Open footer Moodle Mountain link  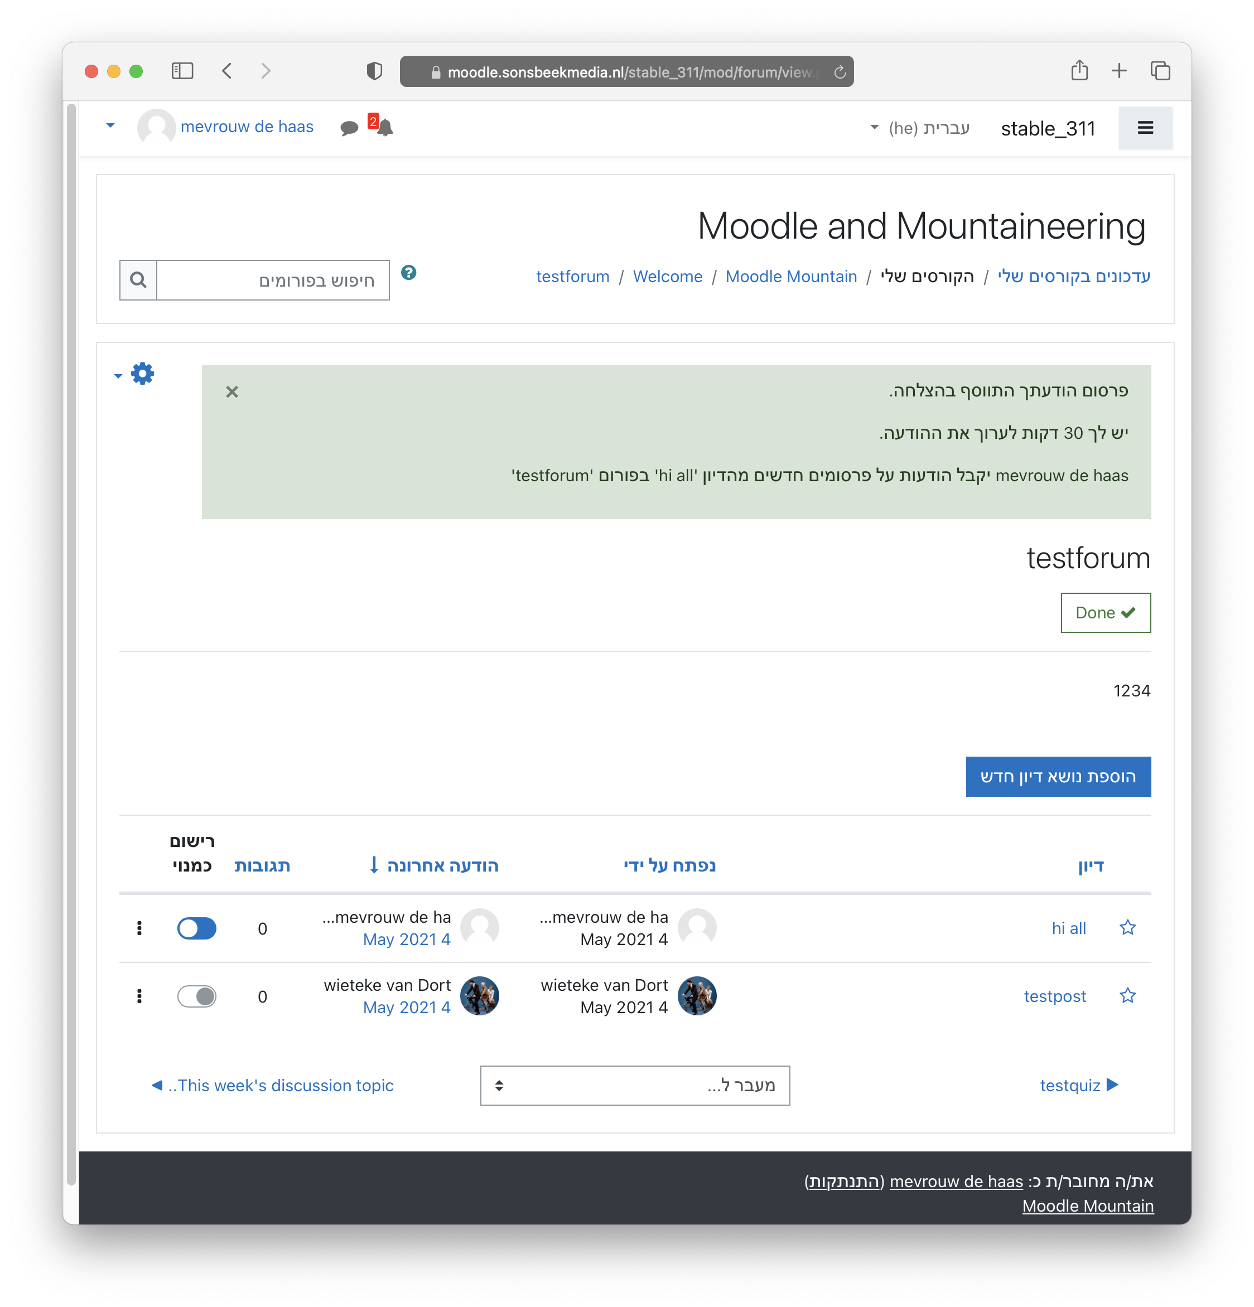[1087, 1206]
